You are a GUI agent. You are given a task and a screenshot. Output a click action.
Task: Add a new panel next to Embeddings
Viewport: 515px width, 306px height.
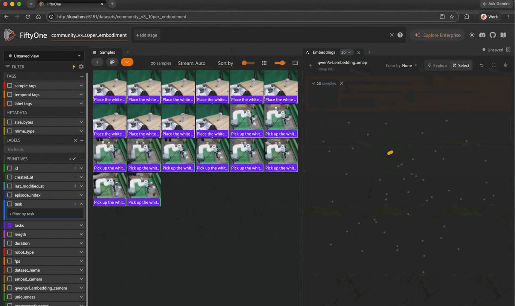point(370,52)
